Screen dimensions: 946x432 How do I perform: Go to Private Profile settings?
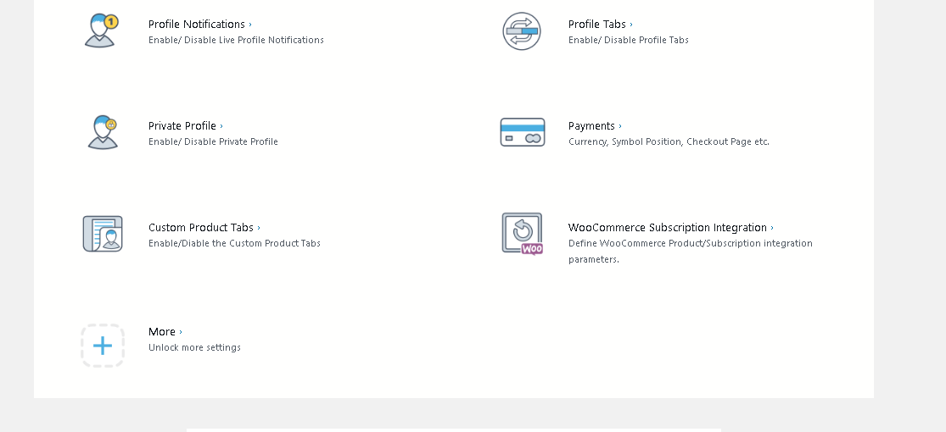(x=182, y=126)
